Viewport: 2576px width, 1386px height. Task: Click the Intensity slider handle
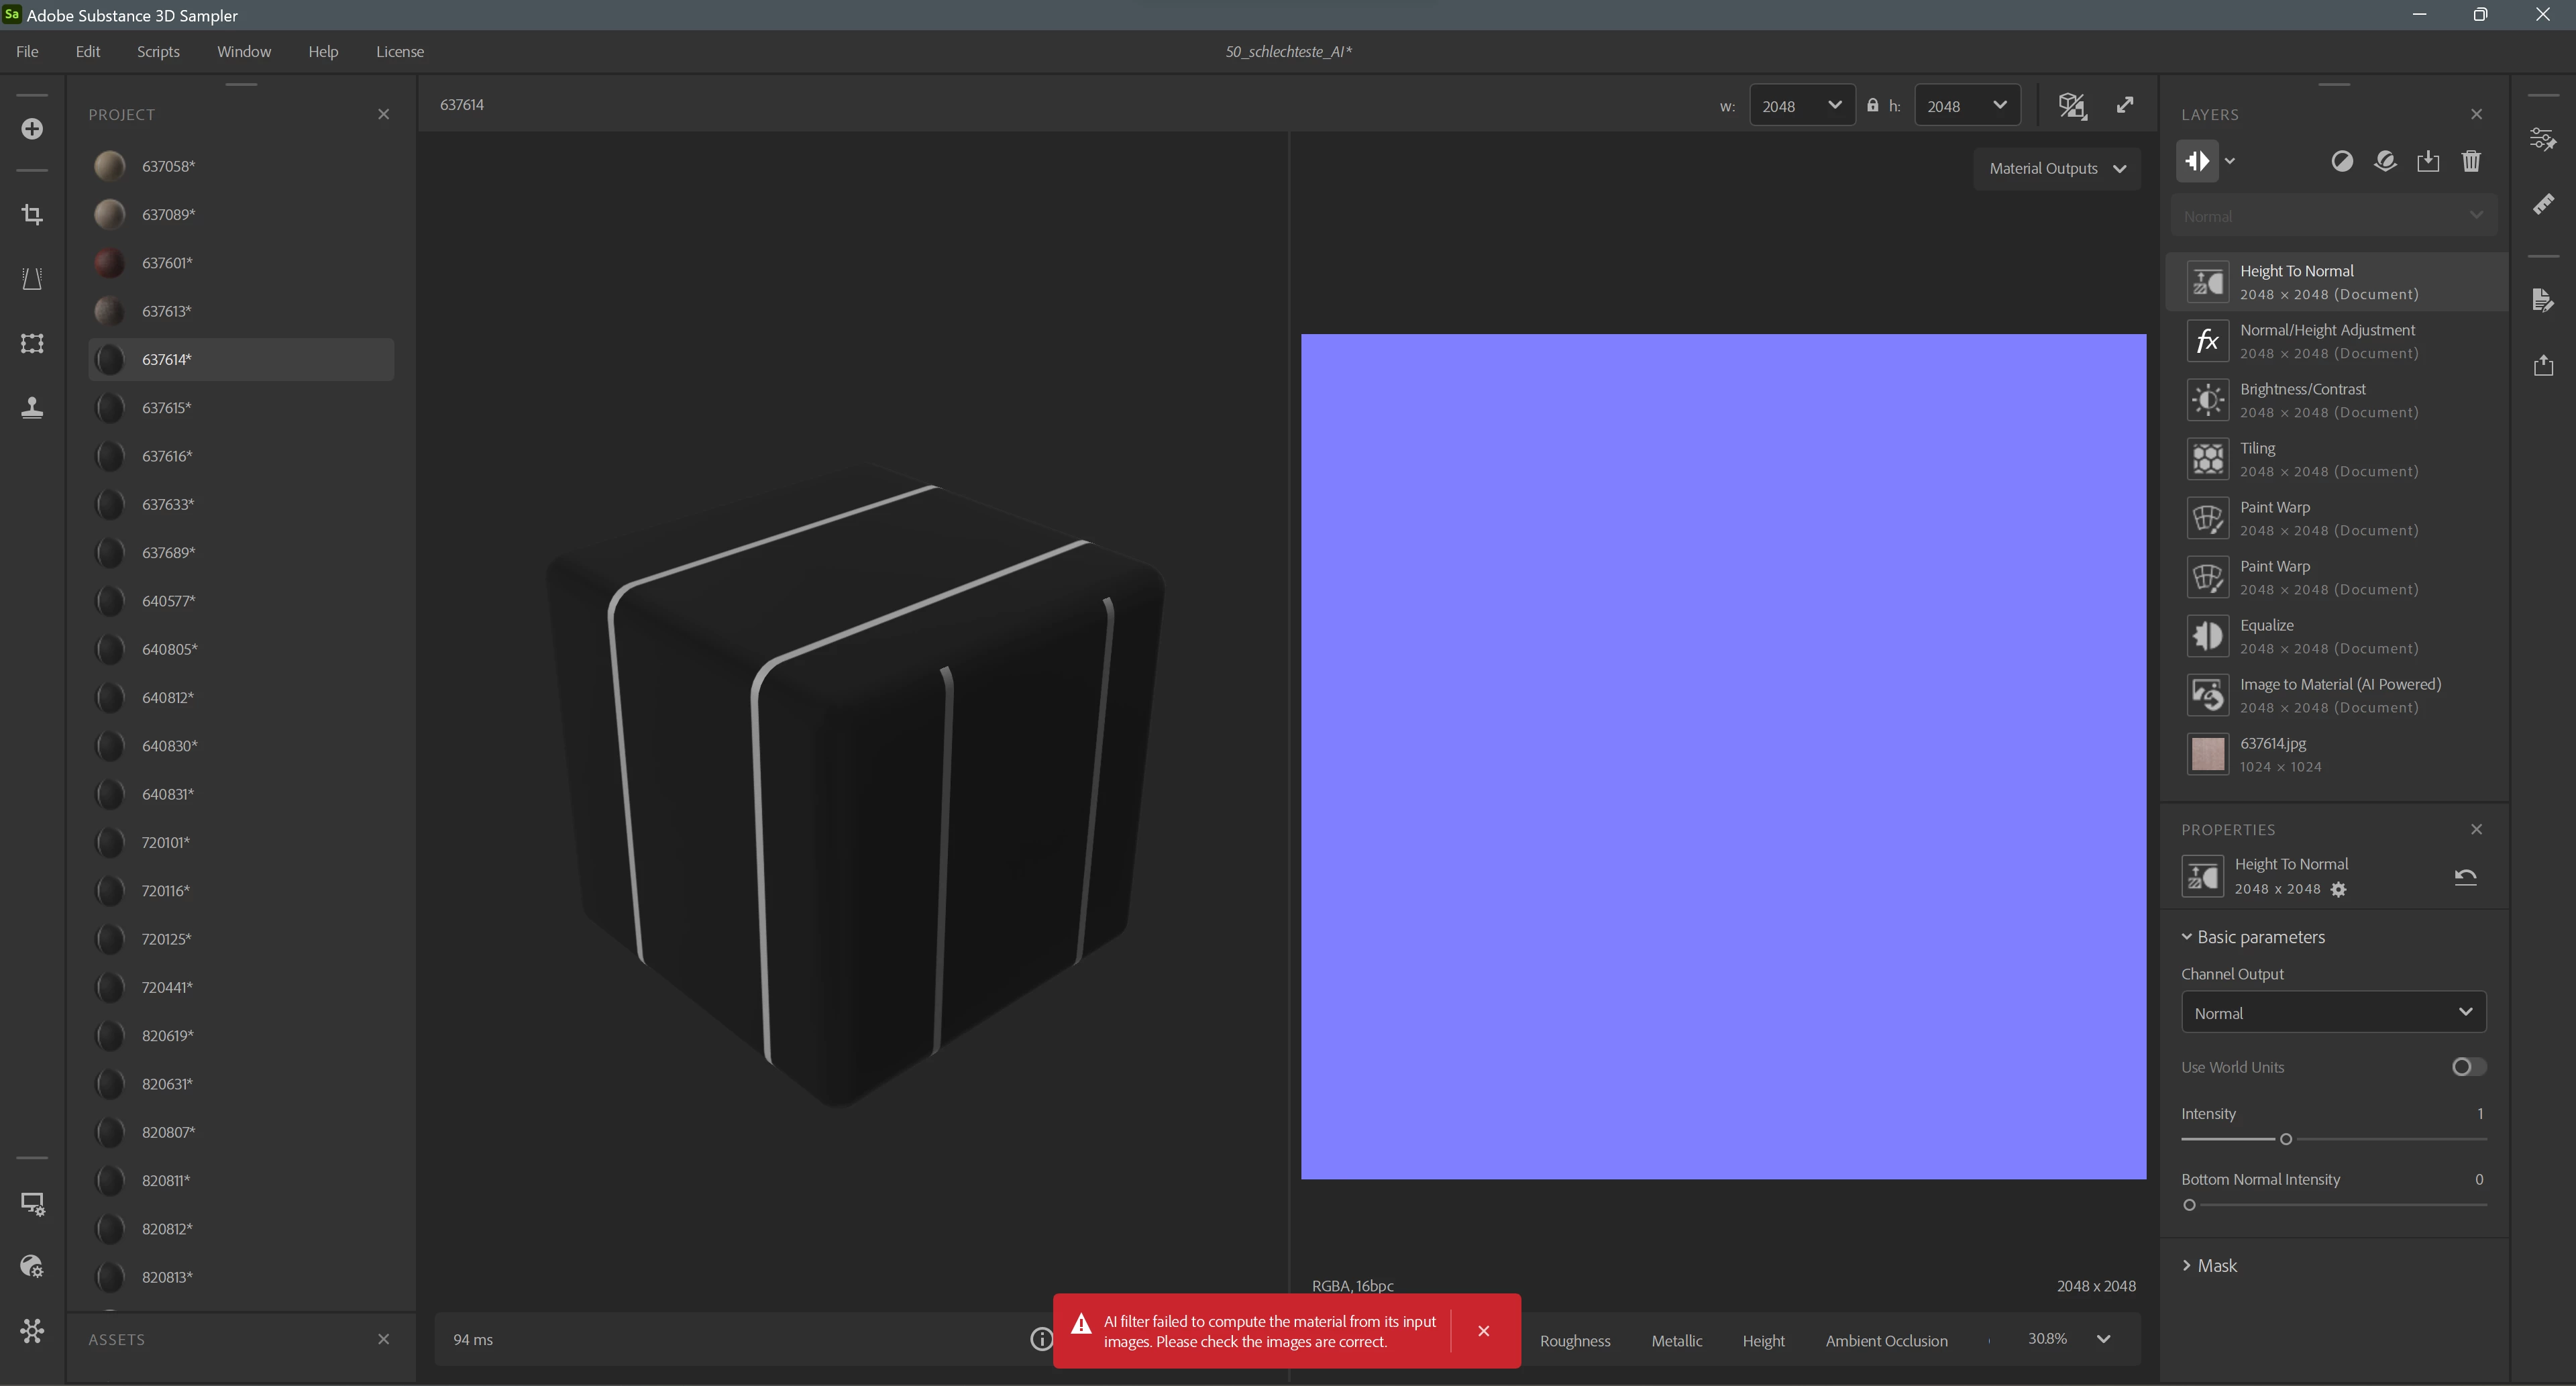2286,1139
